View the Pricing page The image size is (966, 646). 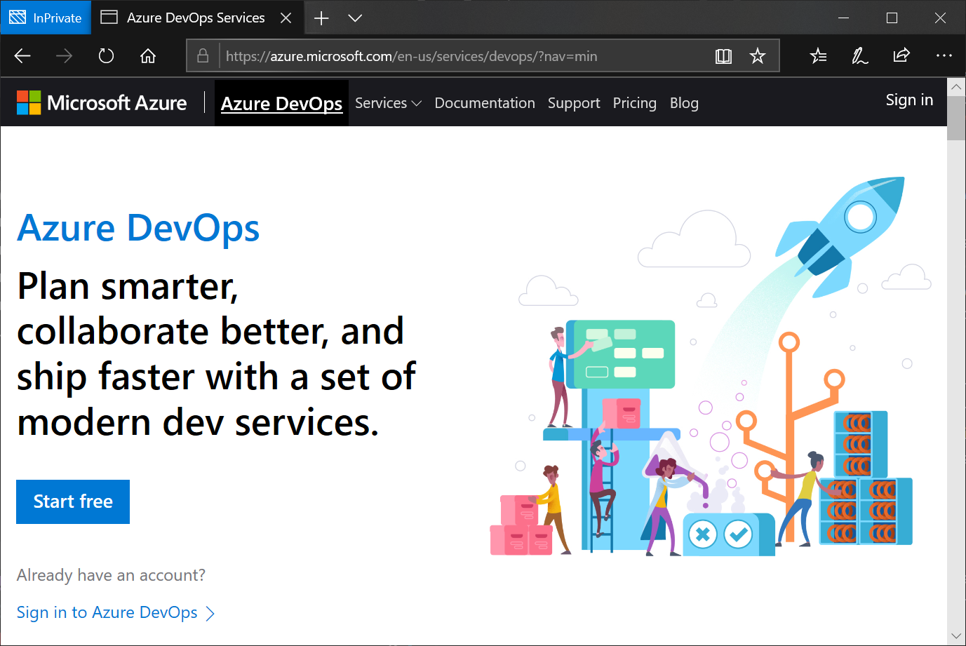click(635, 103)
